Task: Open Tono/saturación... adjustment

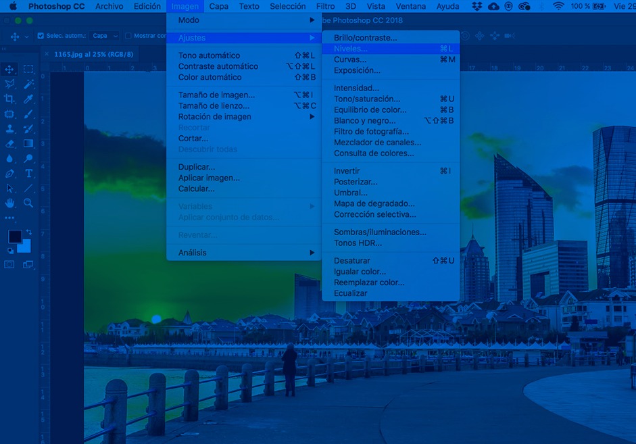Action: click(391, 99)
